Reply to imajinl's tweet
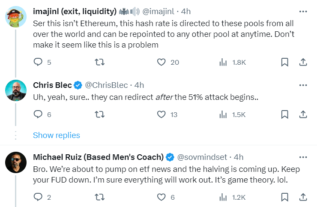 [38, 63]
